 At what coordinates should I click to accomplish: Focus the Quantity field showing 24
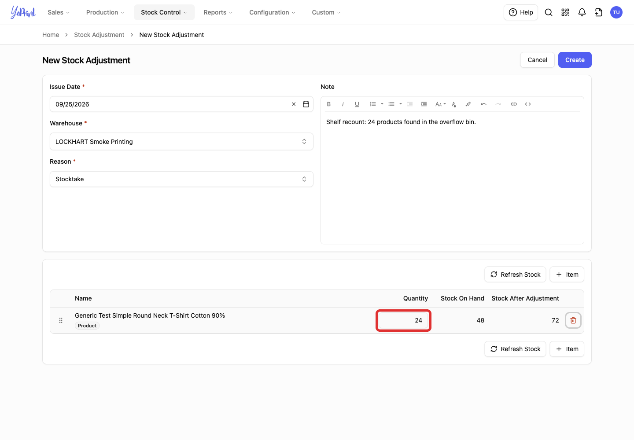[x=403, y=320]
